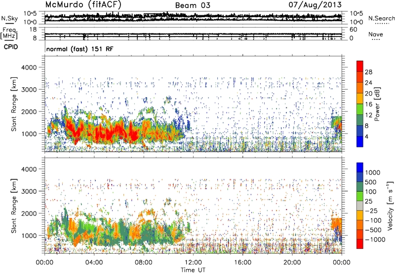Image resolution: width=395 pixels, height=273 pixels.
Task: Click the date 07/Aug/2013
Action: click(315, 4)
